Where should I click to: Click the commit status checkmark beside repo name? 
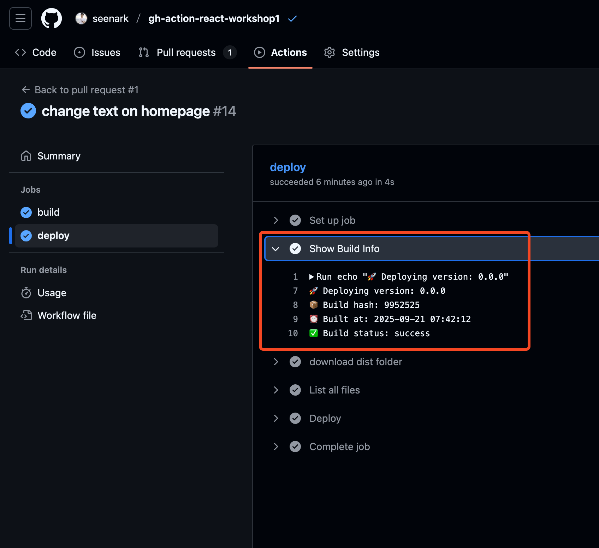[x=292, y=19]
